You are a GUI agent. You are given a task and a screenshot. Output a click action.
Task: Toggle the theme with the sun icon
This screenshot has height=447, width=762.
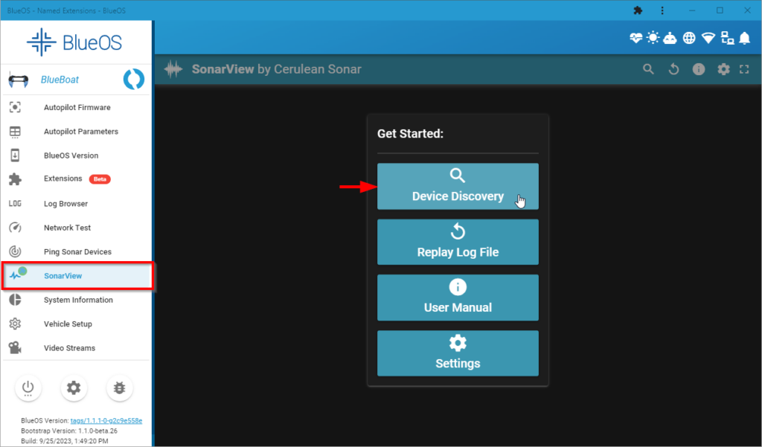[x=652, y=37]
